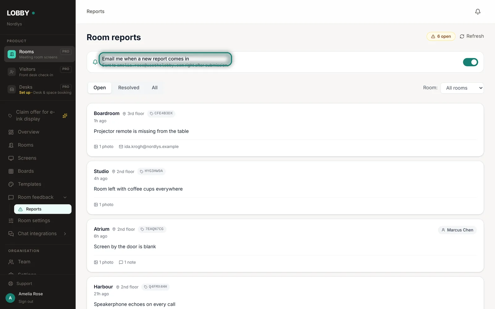Click ida.krogh@nordlys.example email

(149, 147)
